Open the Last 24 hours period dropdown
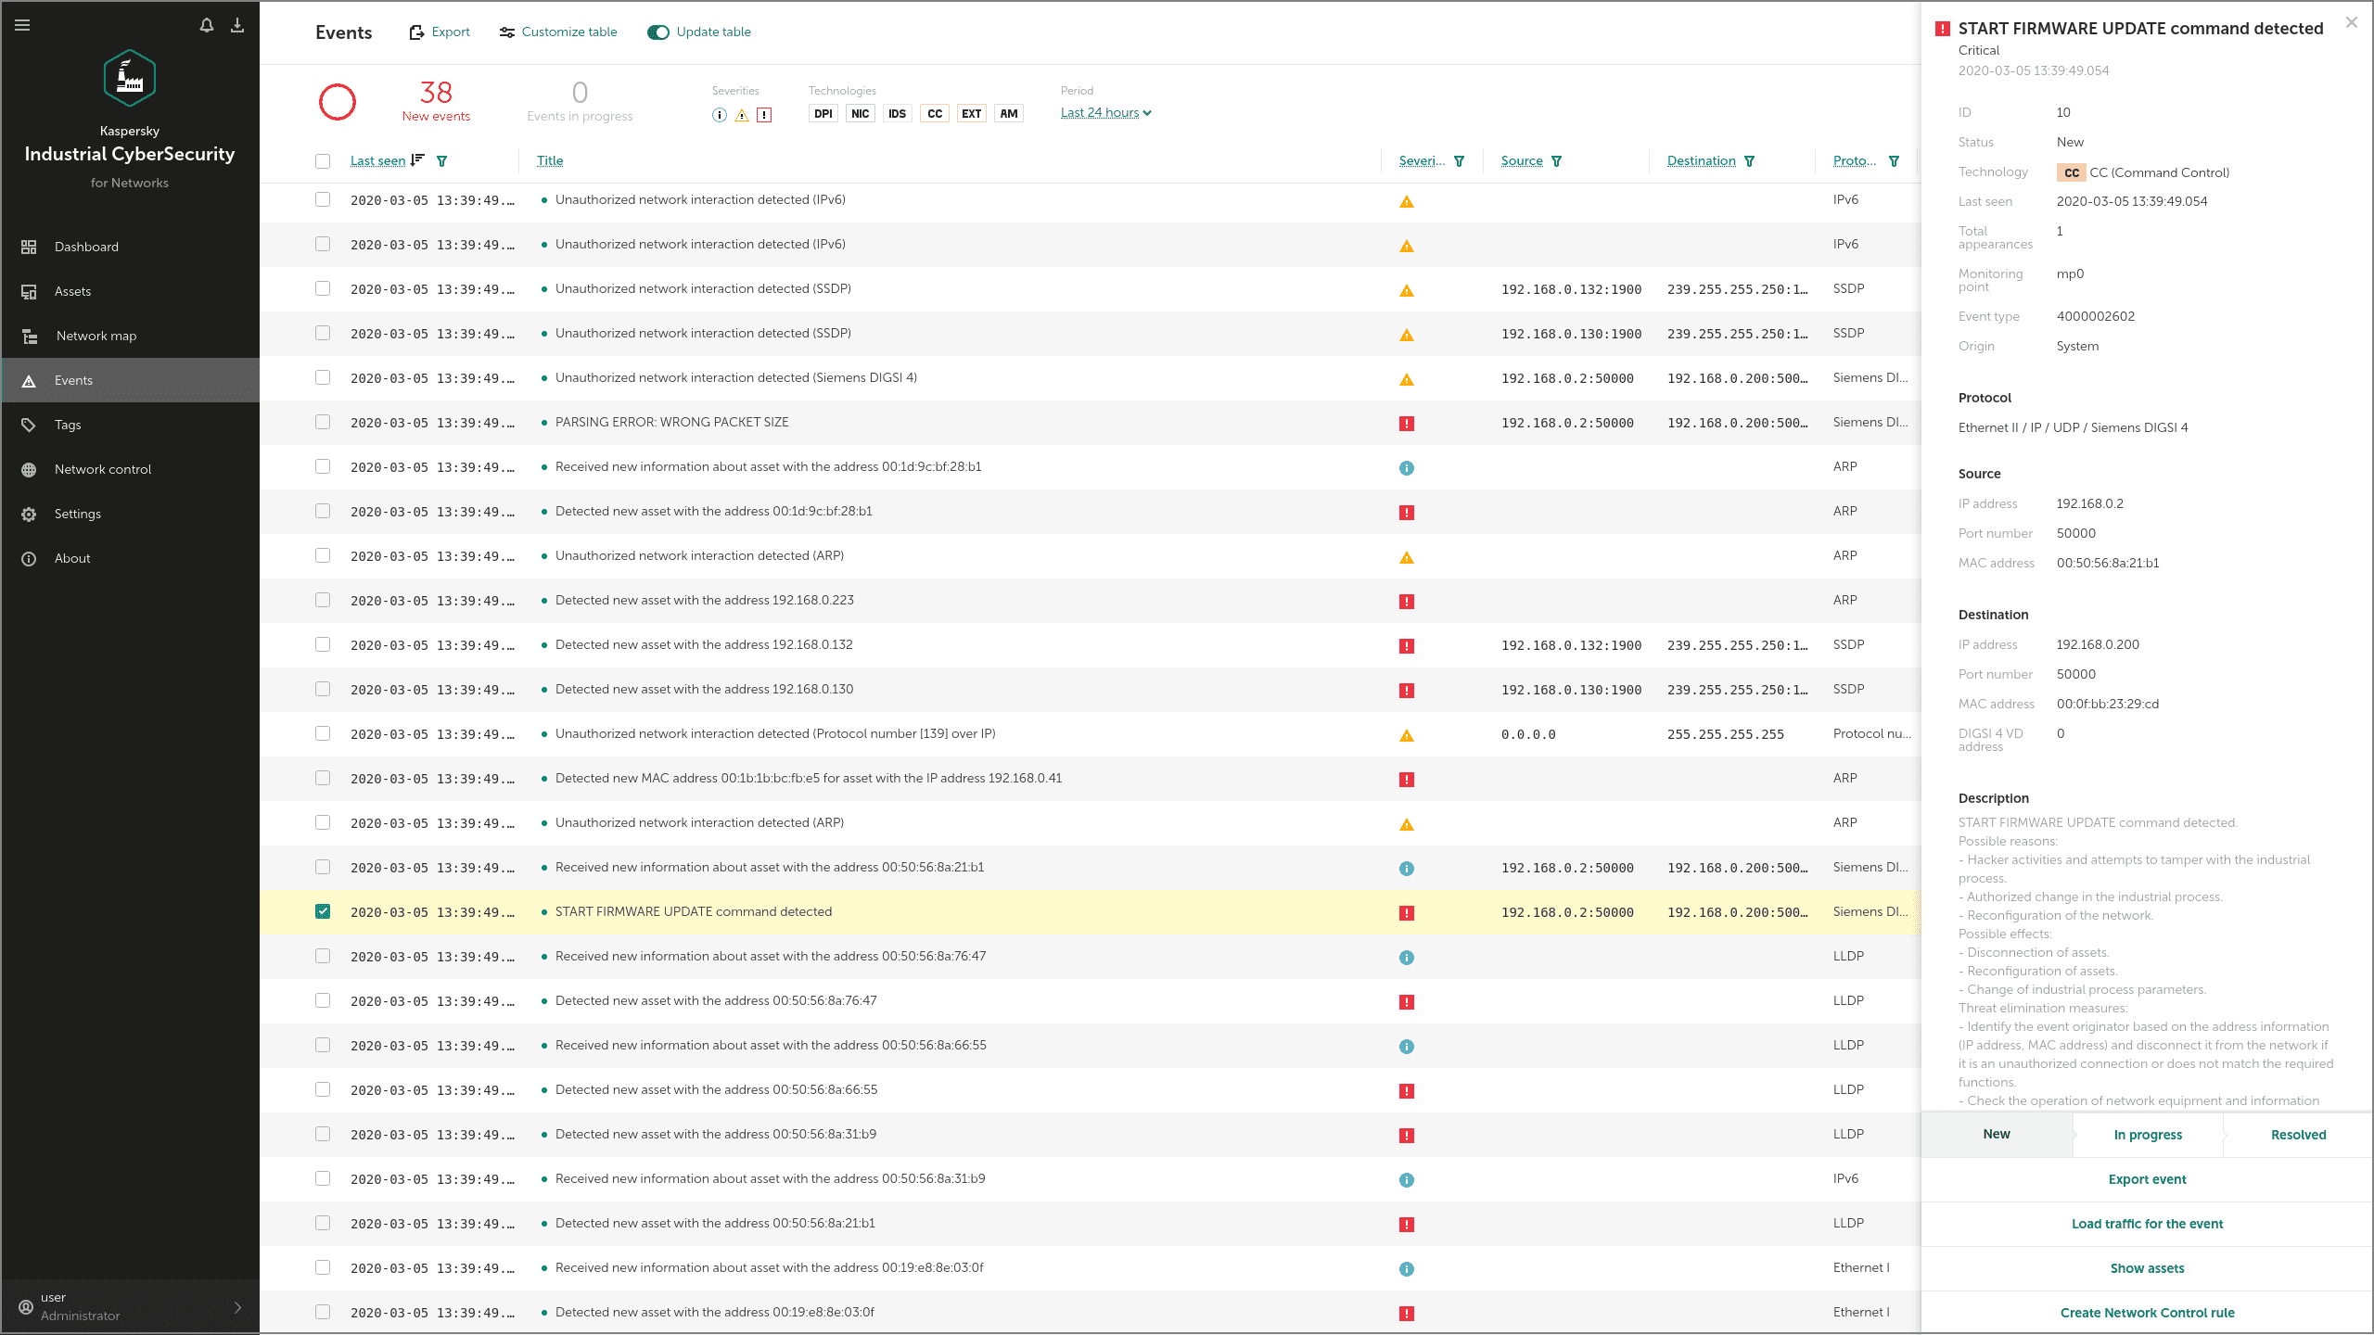Viewport: 2374px width, 1335px height. pyautogui.click(x=1105, y=113)
